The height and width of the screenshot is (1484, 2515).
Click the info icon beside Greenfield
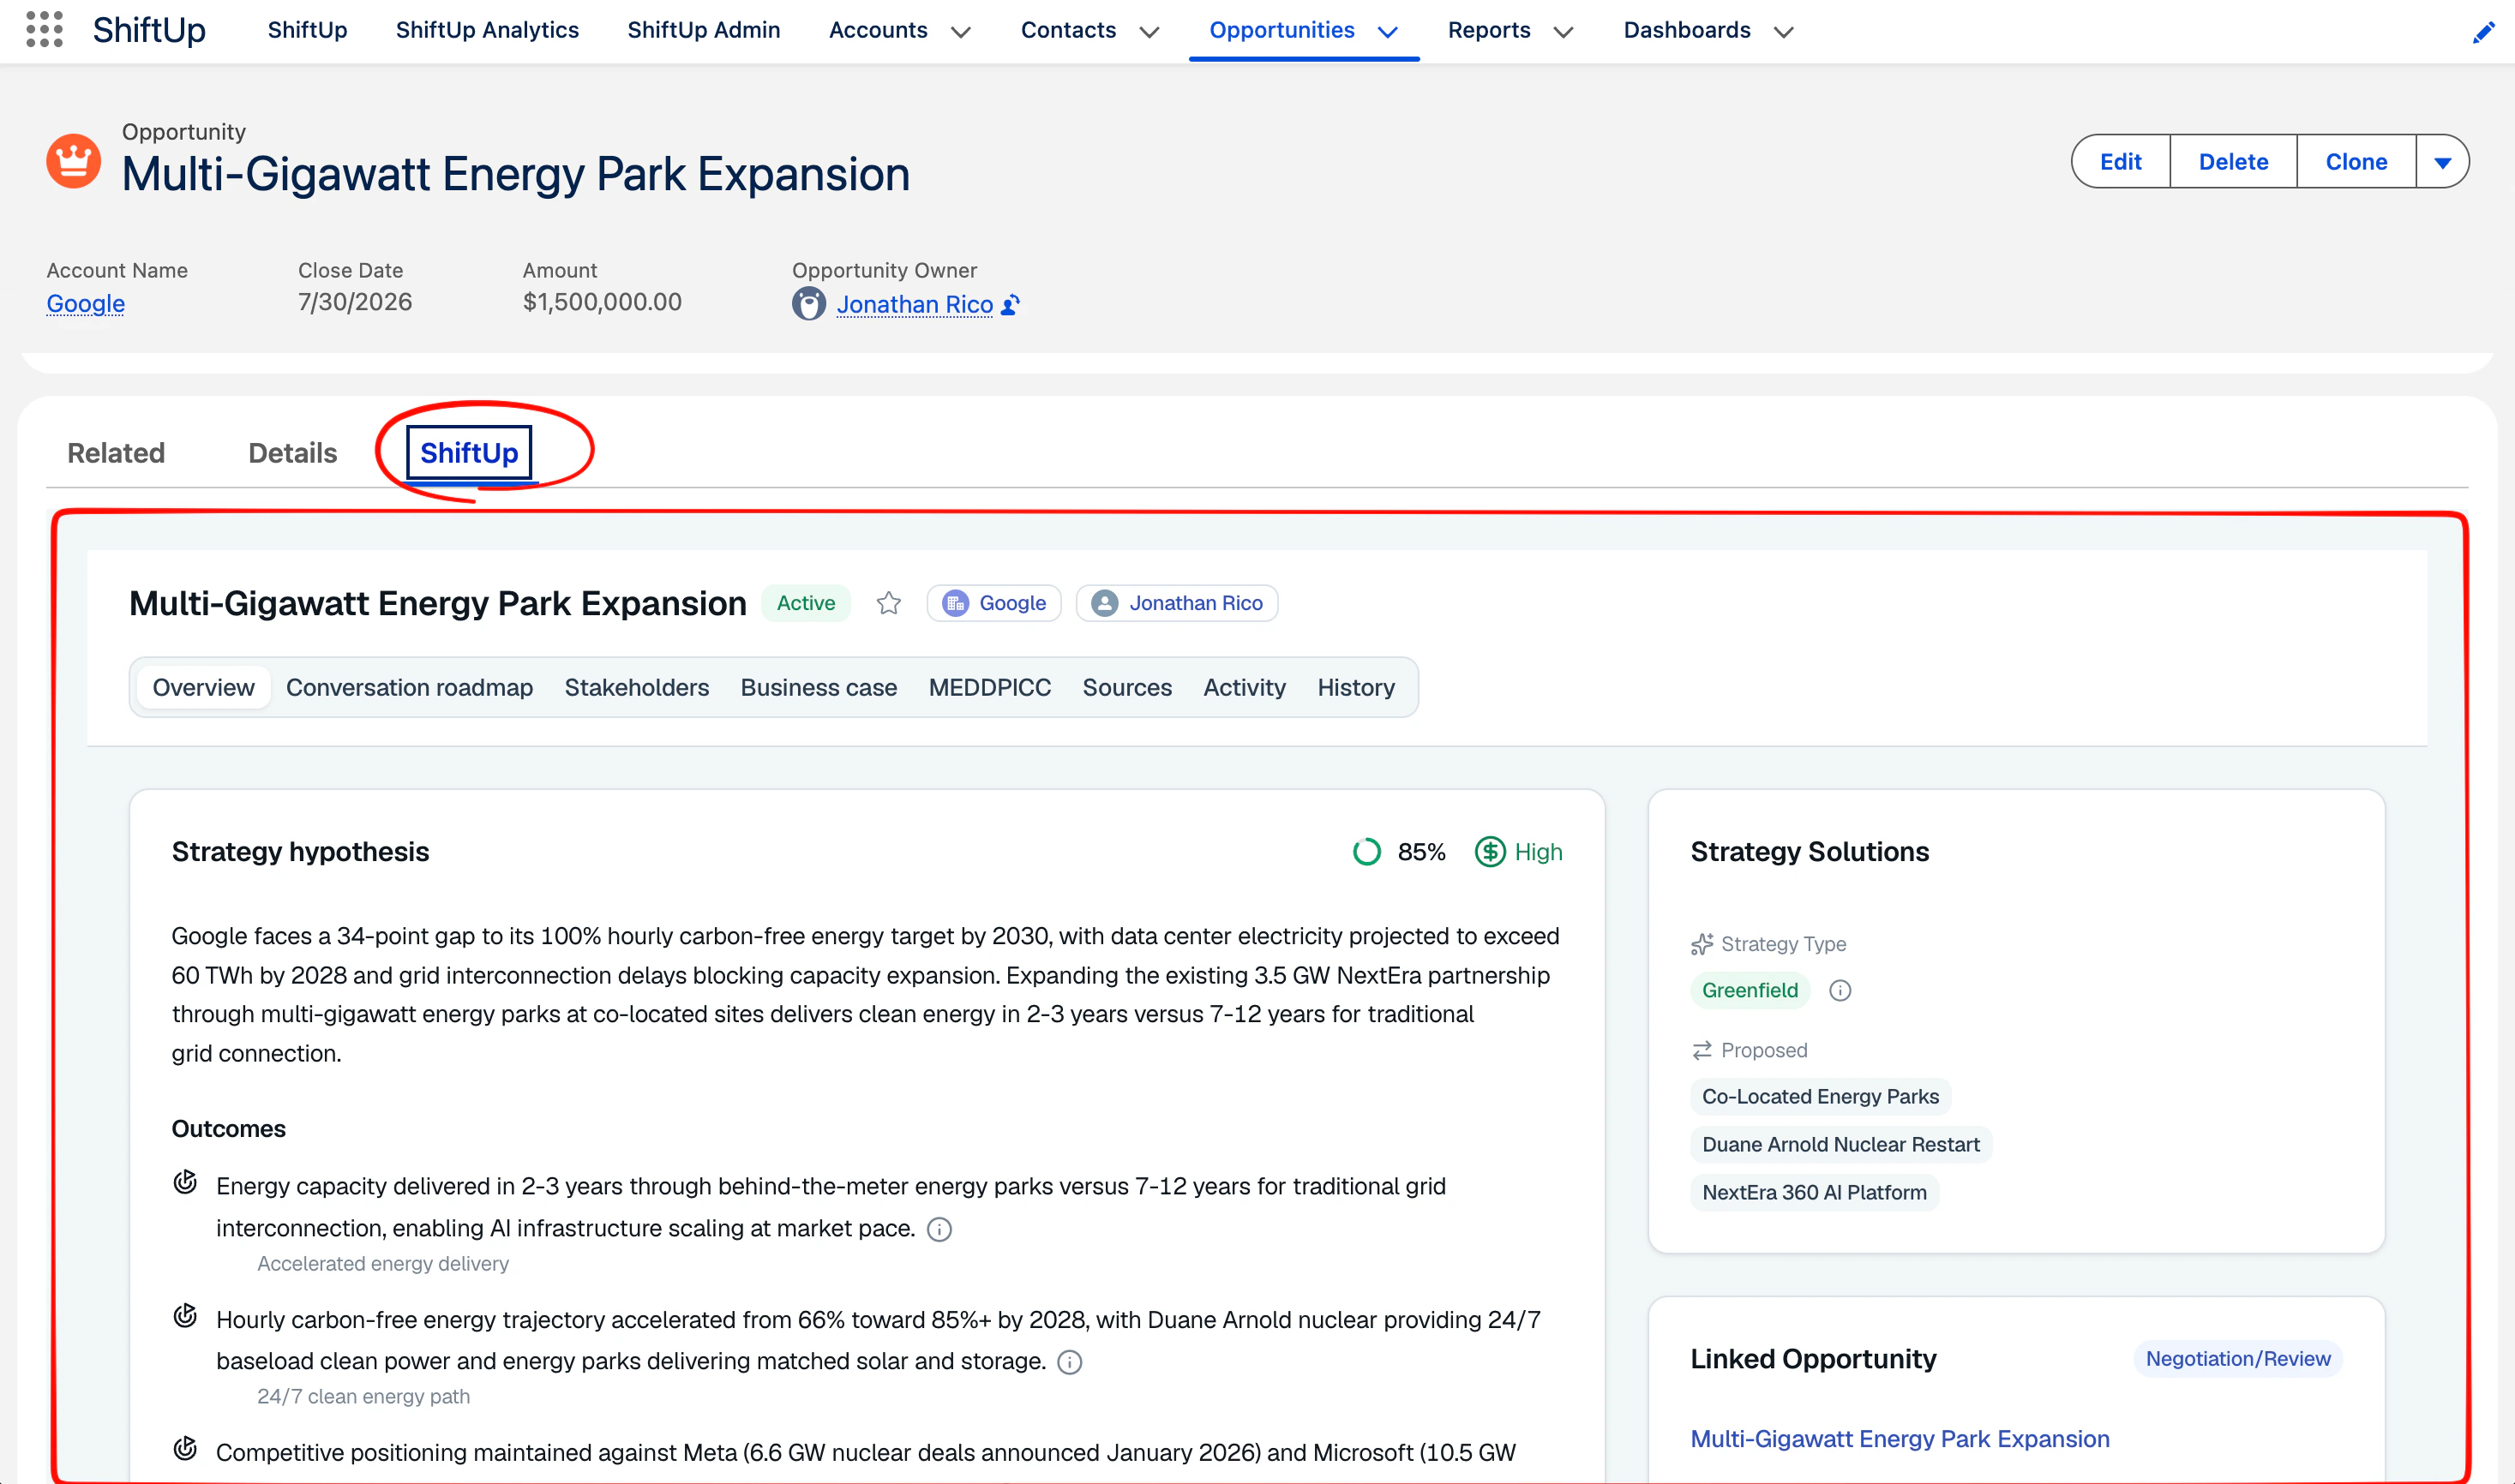coord(1840,990)
